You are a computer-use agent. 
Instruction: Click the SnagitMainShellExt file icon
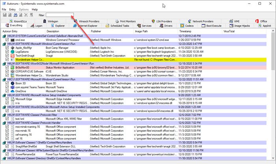[x=12, y=147]
